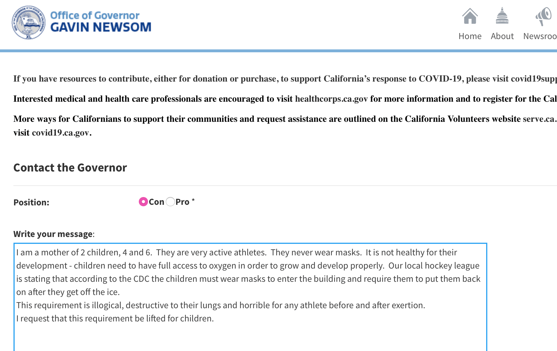This screenshot has height=351, width=557.
Task: Click inside the message text area
Action: [250, 333]
